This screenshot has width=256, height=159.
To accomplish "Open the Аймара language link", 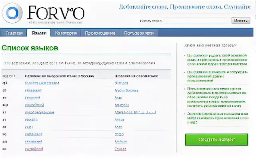I will (31, 119).
